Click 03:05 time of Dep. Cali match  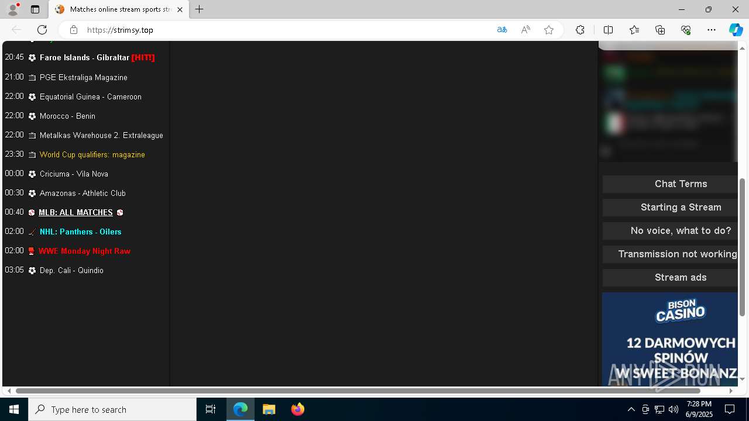coord(14,270)
